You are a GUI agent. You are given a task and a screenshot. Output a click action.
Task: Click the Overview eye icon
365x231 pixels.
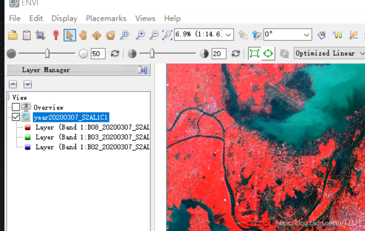coord(26,107)
